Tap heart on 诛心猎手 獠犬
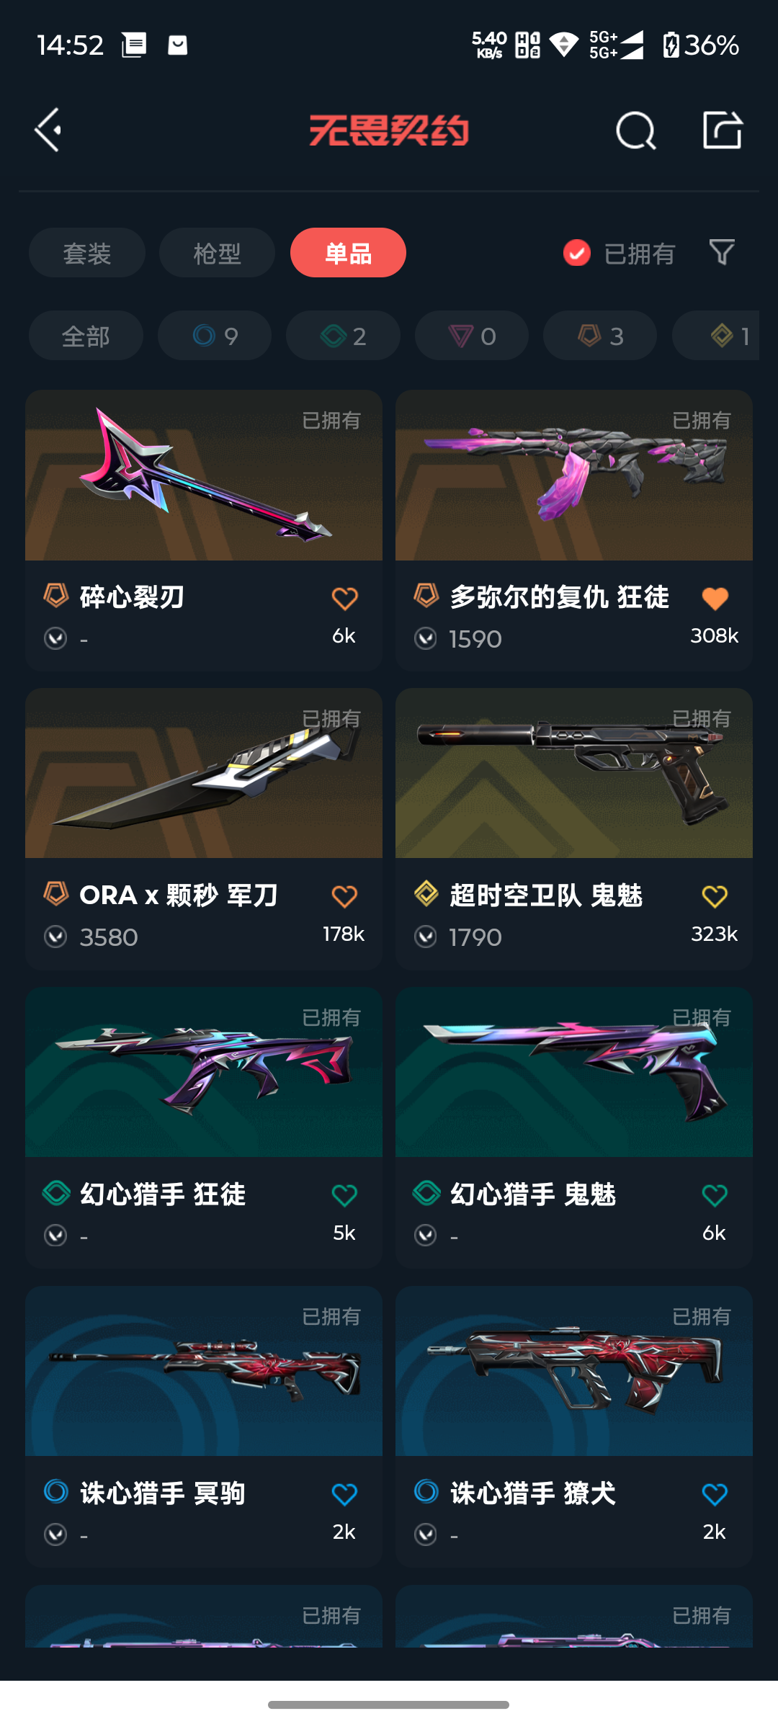Image resolution: width=778 pixels, height=1729 pixels. pyautogui.click(x=715, y=1495)
